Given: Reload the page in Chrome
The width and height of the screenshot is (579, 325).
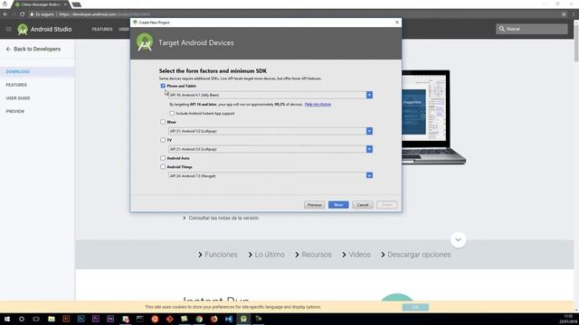Looking at the screenshot, I should [x=23, y=14].
